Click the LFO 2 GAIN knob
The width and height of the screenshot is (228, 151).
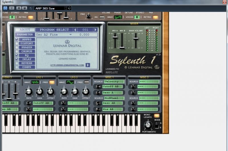click(x=75, y=91)
